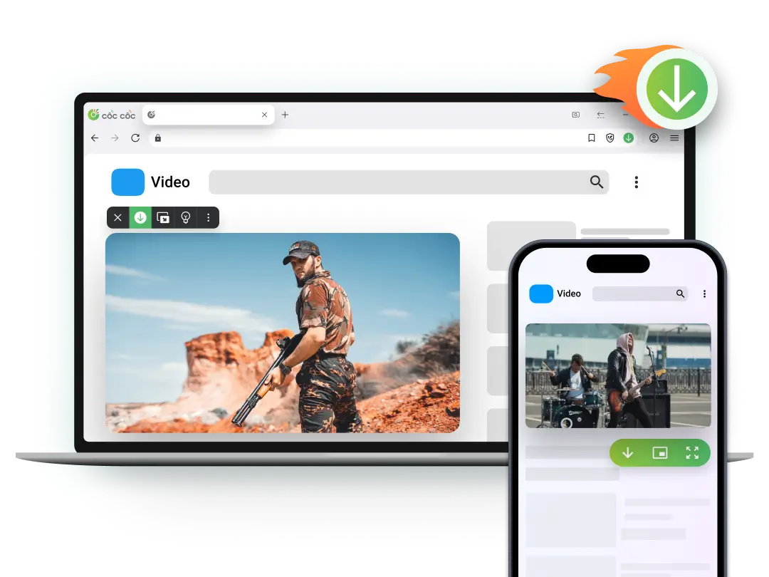Tap the picture-in-picture icon on the phone toolbar
The image size is (769, 577).
[660, 452]
